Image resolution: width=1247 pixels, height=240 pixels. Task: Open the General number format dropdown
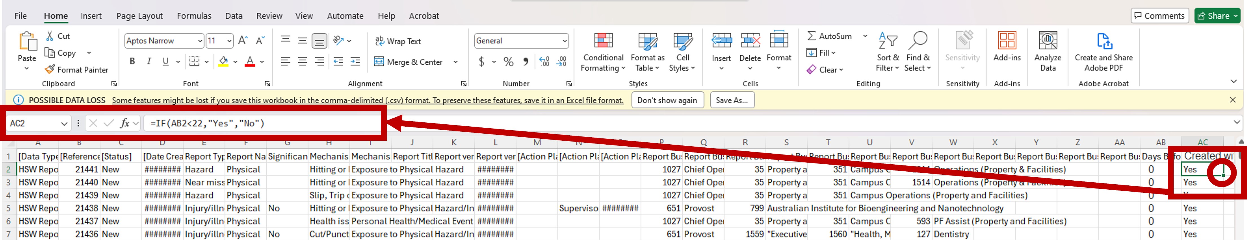coord(564,41)
